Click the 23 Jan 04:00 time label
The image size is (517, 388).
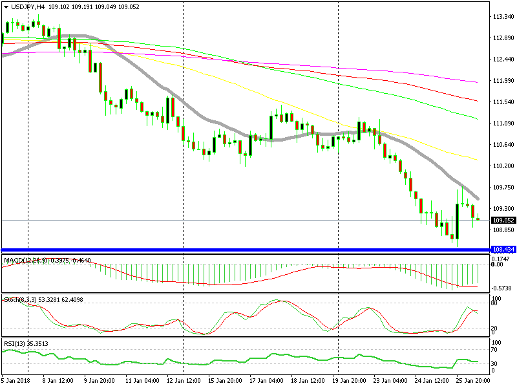click(391, 380)
